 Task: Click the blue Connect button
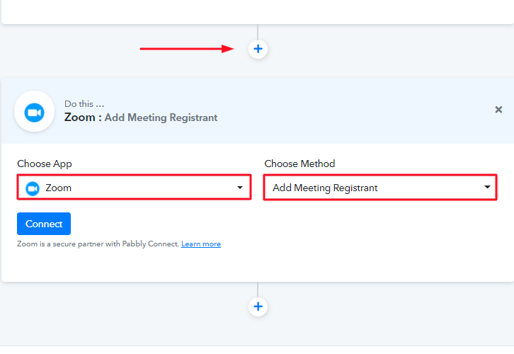tap(44, 224)
